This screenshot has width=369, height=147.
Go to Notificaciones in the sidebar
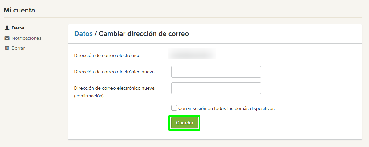tap(27, 38)
